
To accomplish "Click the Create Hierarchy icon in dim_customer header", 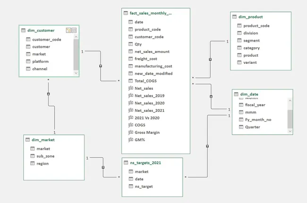I will pos(68,30).
